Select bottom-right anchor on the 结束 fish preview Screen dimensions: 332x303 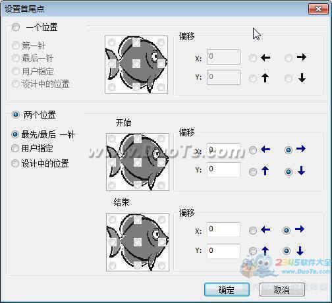(x=162, y=265)
